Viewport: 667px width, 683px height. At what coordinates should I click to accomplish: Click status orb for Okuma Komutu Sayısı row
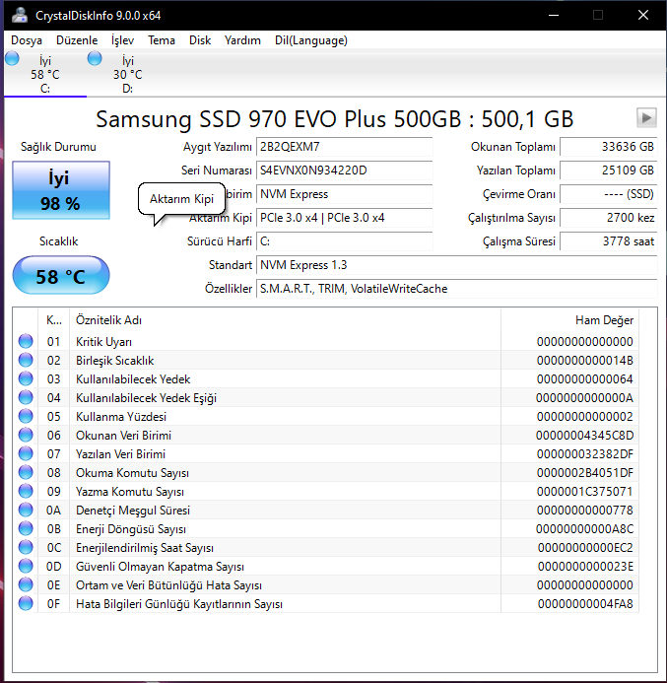[26, 472]
